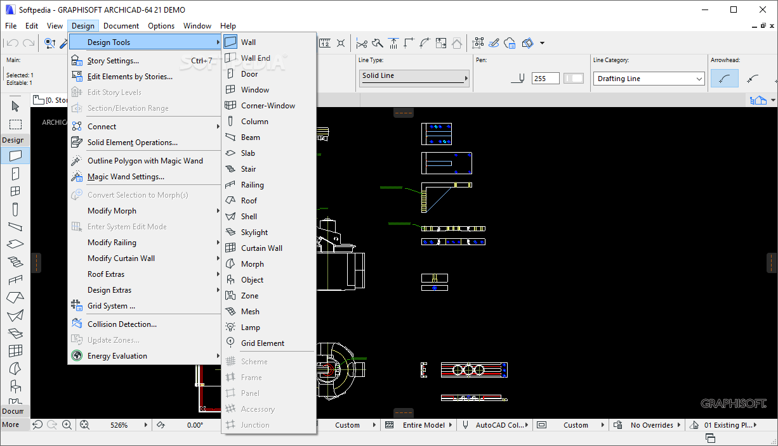The width and height of the screenshot is (778, 446).
Task: Select Zone in the Design Tools submenu
Action: [x=268, y=296]
